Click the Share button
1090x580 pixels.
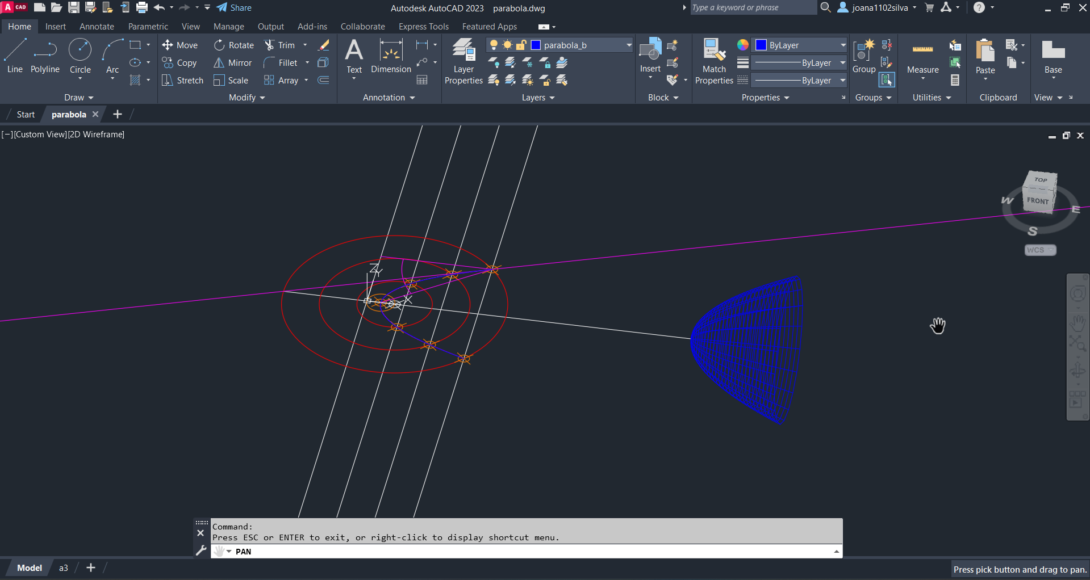tap(234, 8)
